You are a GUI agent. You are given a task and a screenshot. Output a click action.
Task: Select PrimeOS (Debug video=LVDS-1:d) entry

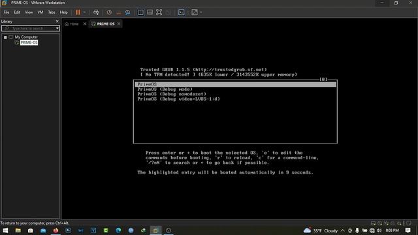[x=179, y=99]
